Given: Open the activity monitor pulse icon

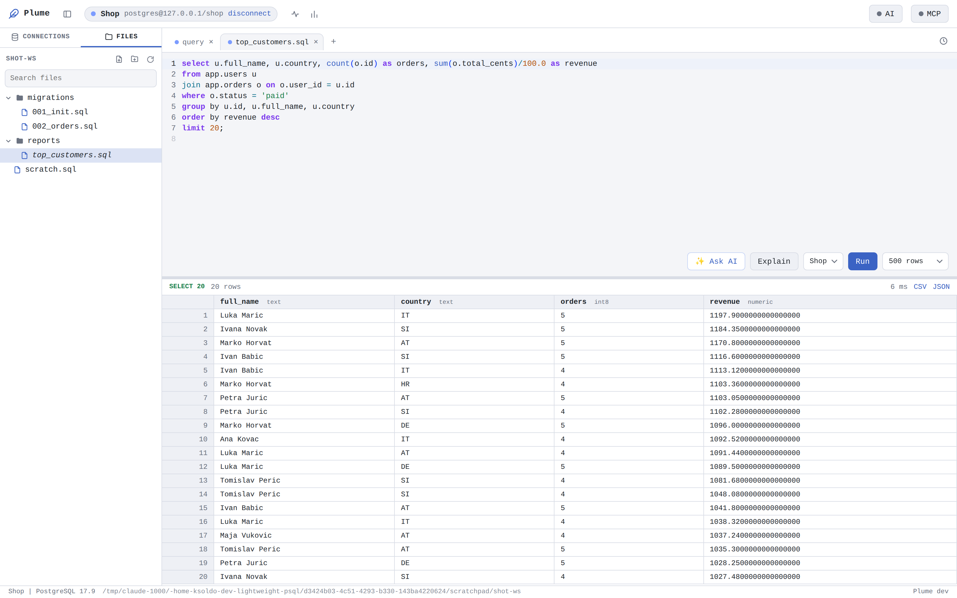Looking at the screenshot, I should pyautogui.click(x=295, y=14).
